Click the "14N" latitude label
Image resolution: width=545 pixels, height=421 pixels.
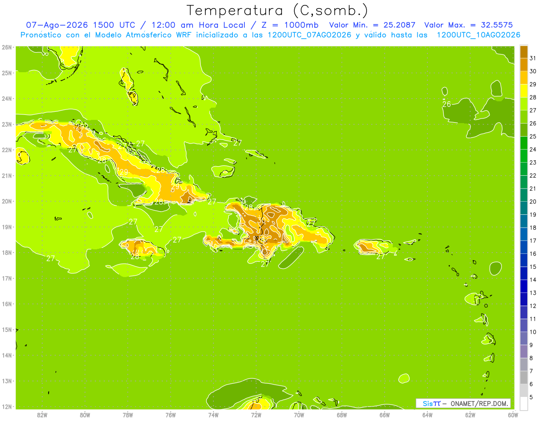point(7,355)
